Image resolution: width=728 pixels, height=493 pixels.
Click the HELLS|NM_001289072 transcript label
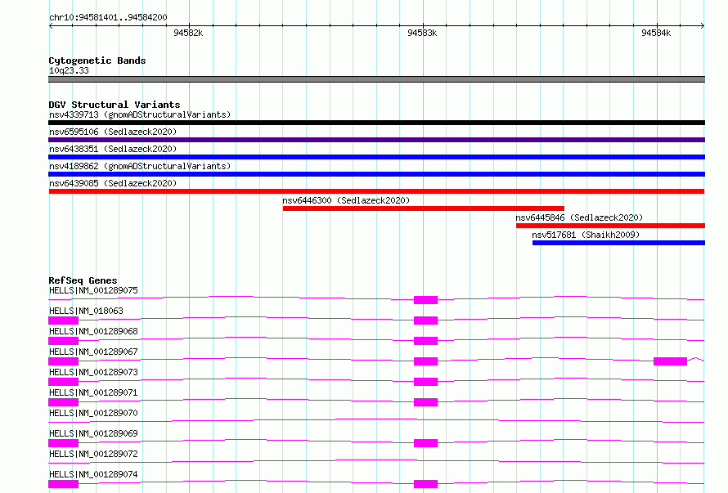tap(93, 454)
